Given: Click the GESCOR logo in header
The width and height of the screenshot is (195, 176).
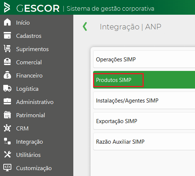Looking at the screenshot, I should pyautogui.click(x=32, y=8).
